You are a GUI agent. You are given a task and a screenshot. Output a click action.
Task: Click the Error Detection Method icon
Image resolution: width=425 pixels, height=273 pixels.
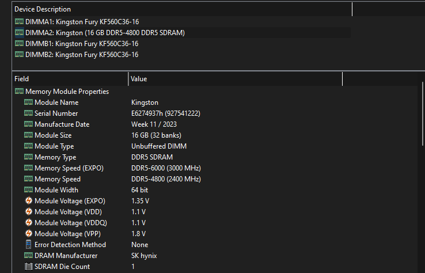(29, 245)
